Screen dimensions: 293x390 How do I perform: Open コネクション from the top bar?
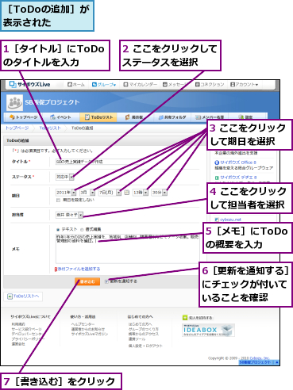pos(210,85)
